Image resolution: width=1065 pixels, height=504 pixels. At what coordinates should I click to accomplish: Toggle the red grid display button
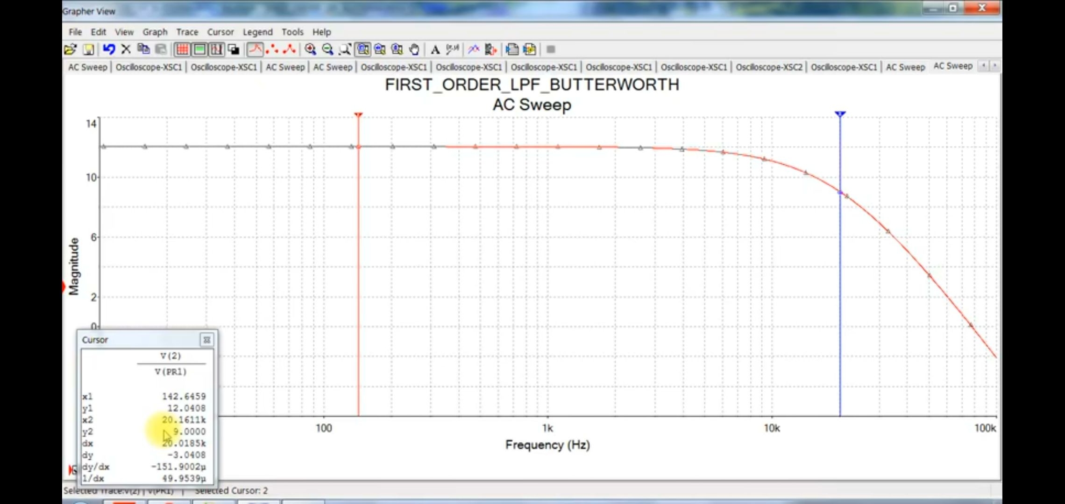[x=182, y=49]
